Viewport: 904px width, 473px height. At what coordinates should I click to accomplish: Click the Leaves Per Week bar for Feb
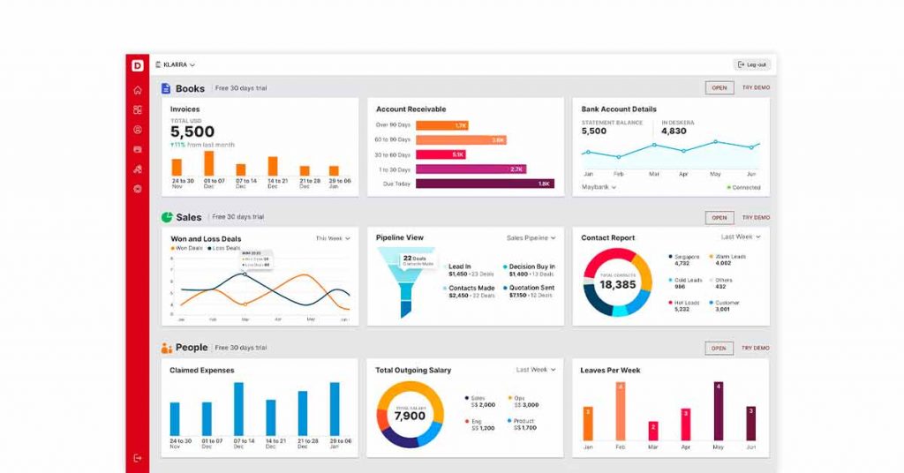(x=621, y=411)
